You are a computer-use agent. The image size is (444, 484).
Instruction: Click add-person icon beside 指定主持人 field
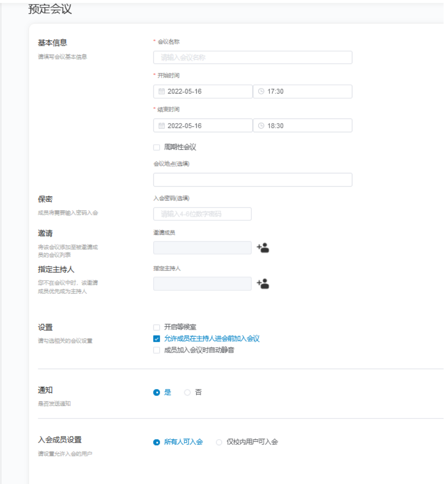tap(263, 283)
